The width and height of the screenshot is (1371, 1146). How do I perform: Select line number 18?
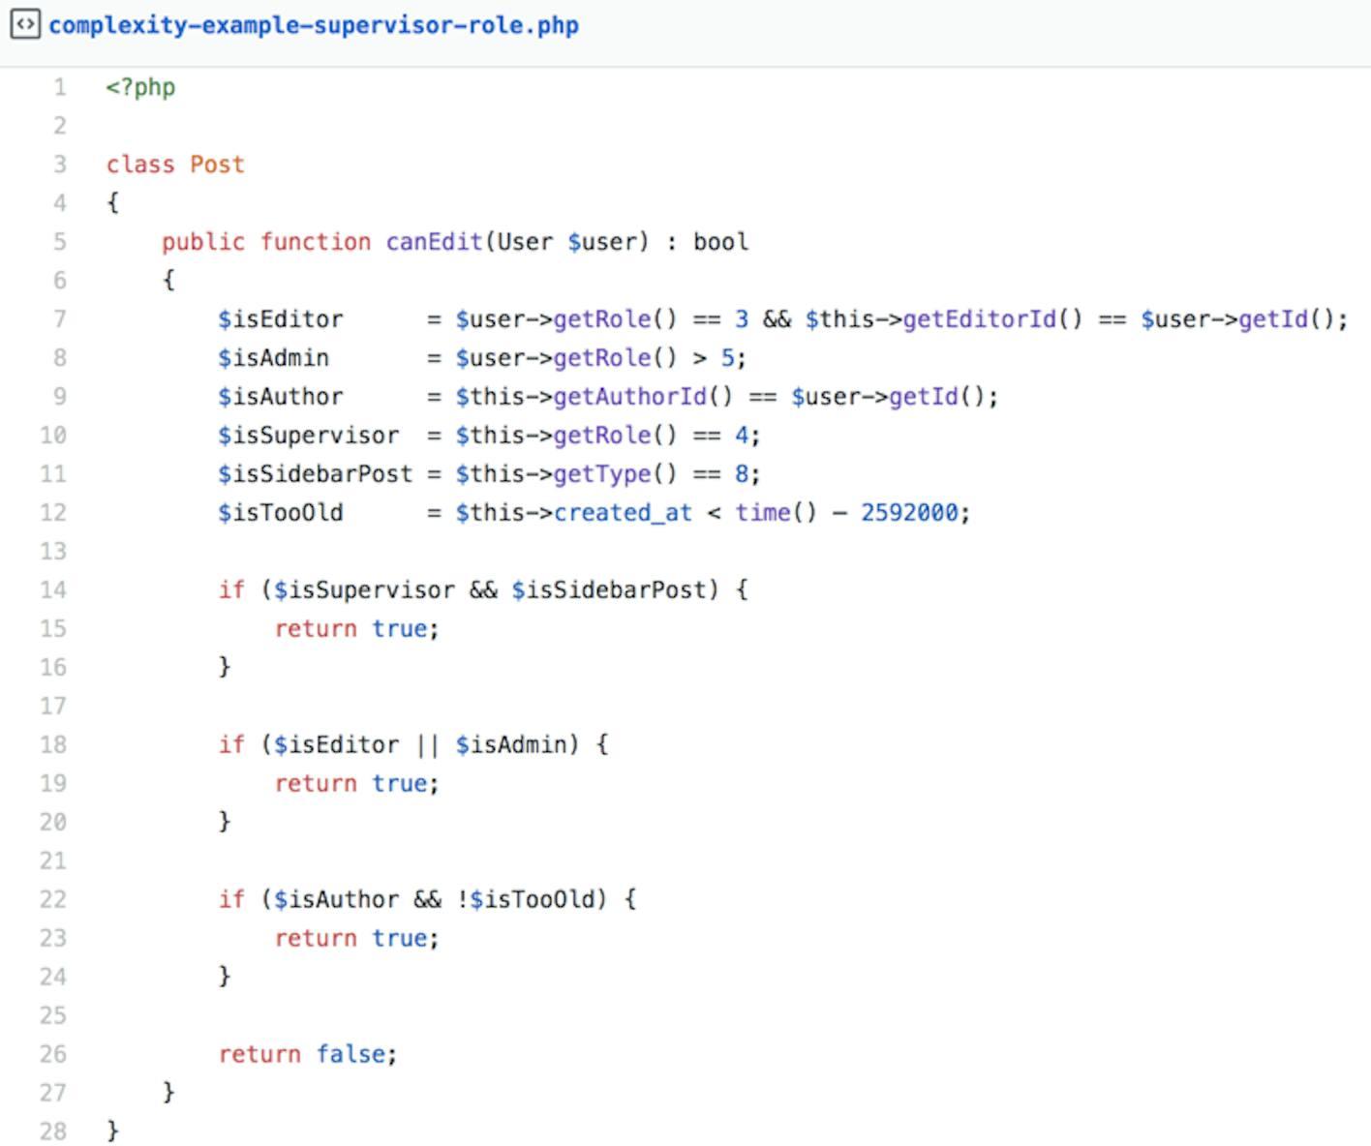click(53, 745)
